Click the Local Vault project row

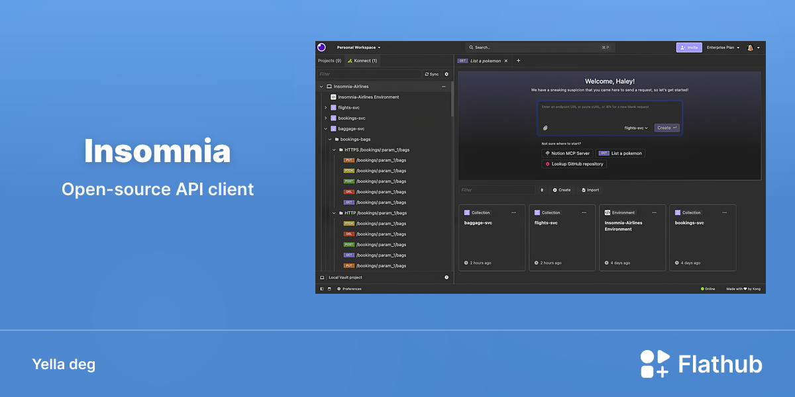coord(384,277)
